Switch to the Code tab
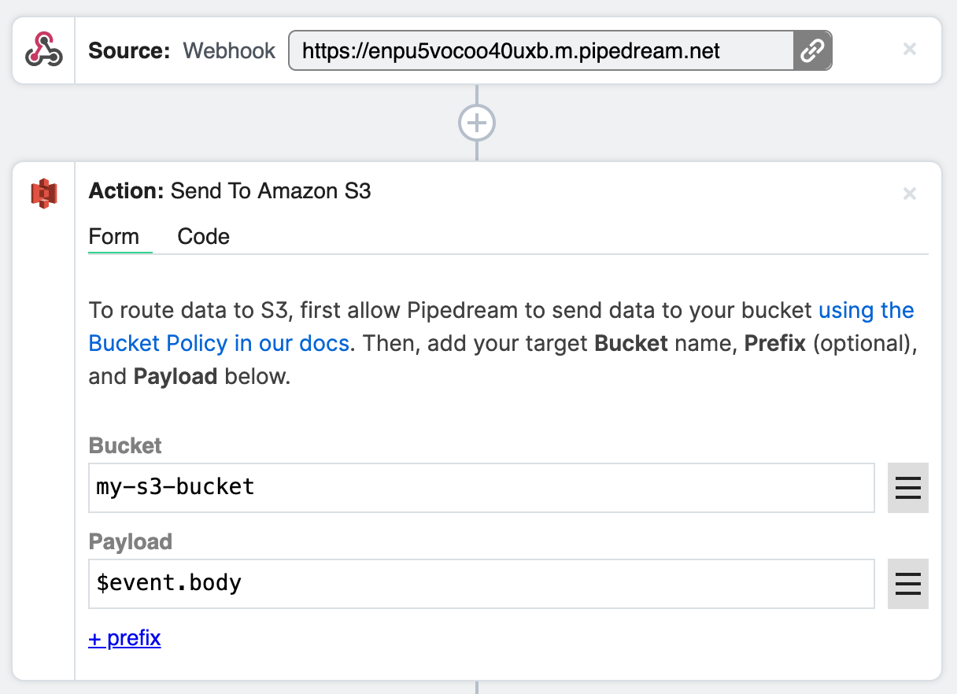This screenshot has height=694, width=957. point(203,236)
